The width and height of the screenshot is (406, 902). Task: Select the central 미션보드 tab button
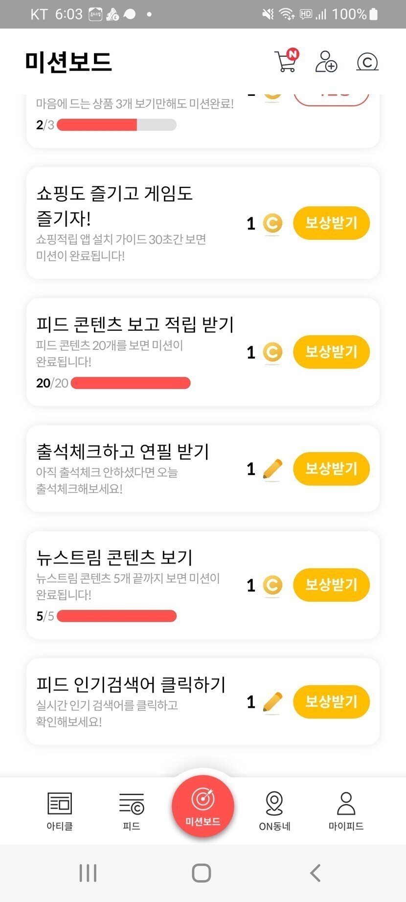tap(203, 806)
